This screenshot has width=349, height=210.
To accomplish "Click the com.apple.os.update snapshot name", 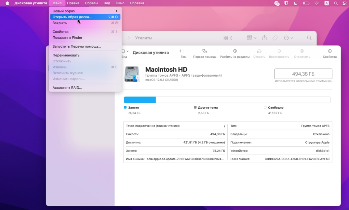I will point(185,159).
